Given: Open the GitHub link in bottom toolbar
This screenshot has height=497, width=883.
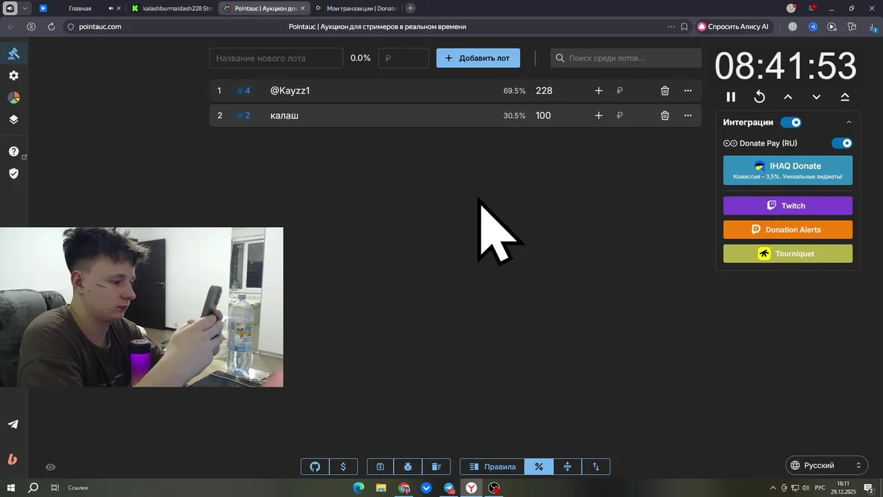Looking at the screenshot, I should point(315,467).
